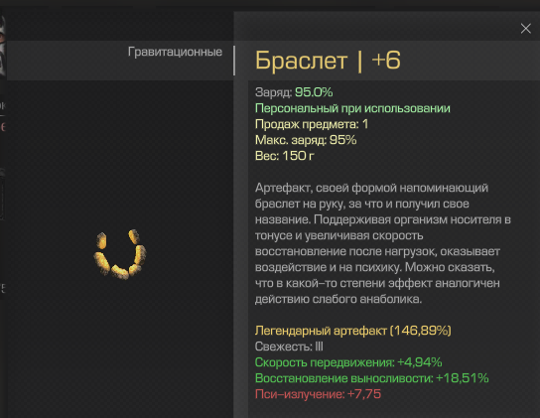Viewport: 540px width, 418px height.
Task: Select the Вес: 150 г weight line
Action: pos(284,156)
